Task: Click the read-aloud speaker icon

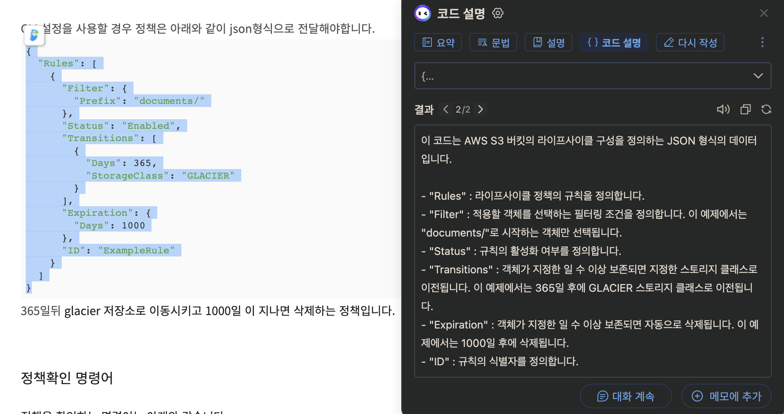Action: [x=723, y=110]
